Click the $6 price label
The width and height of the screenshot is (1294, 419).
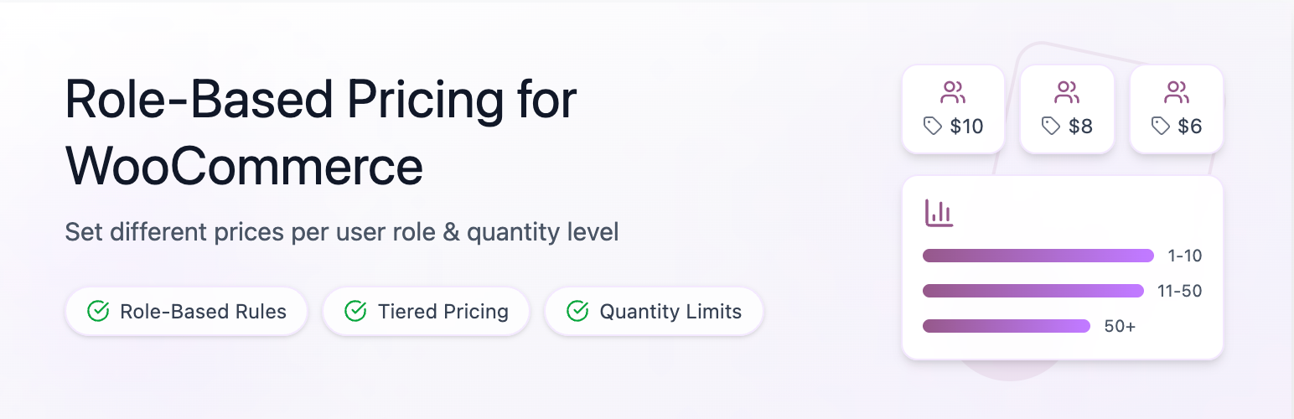(x=1189, y=127)
